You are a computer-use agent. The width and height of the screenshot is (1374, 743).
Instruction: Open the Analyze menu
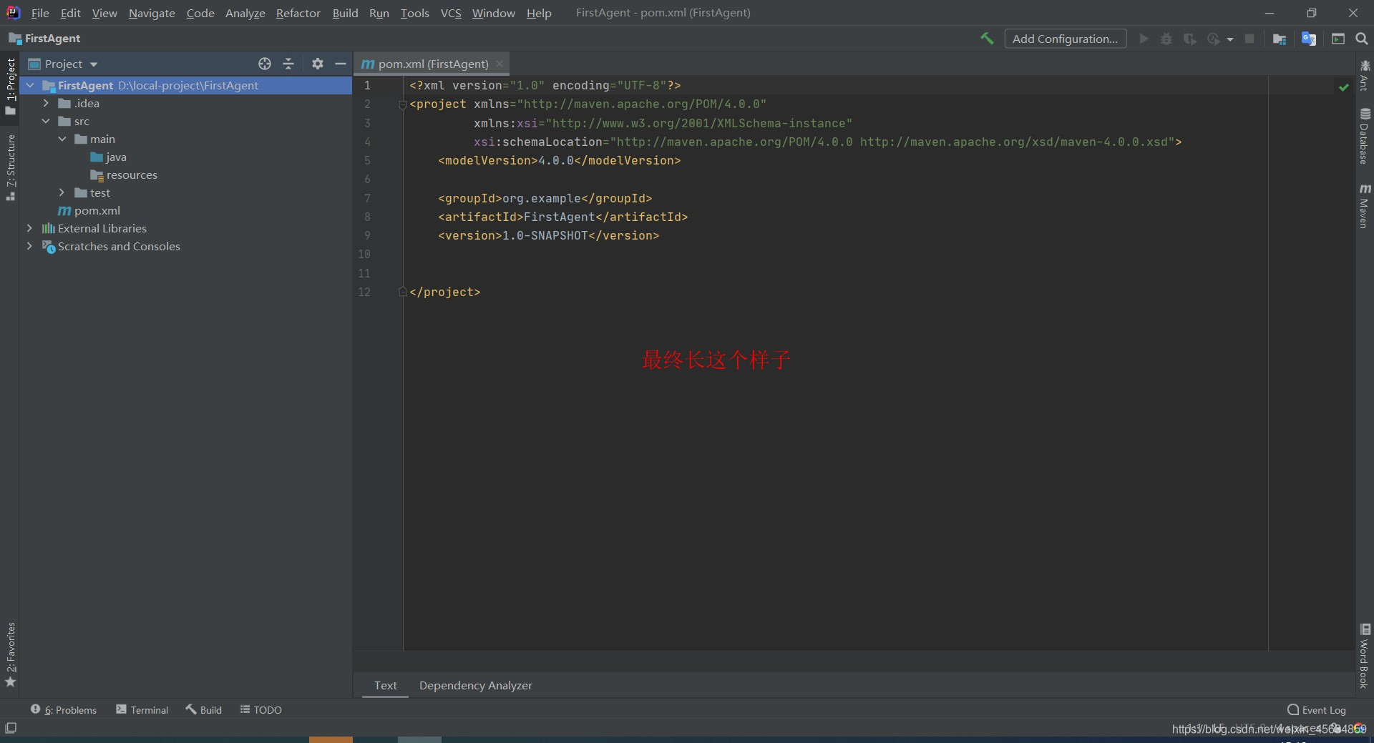point(245,13)
